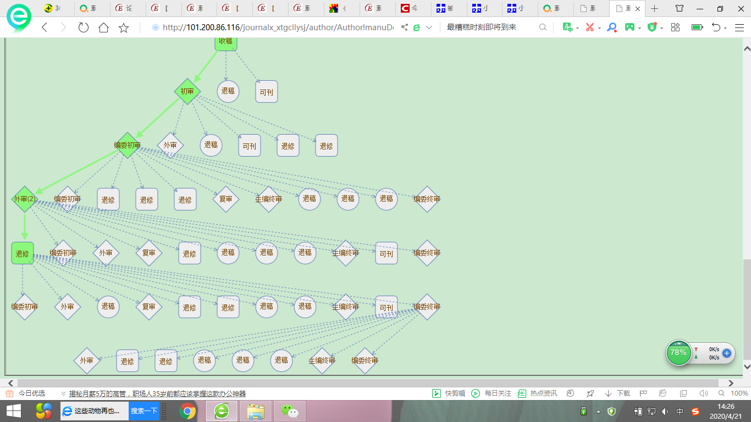Screen dimensions: 751x422
Task: Open the game controller icon
Action: pos(629,27)
